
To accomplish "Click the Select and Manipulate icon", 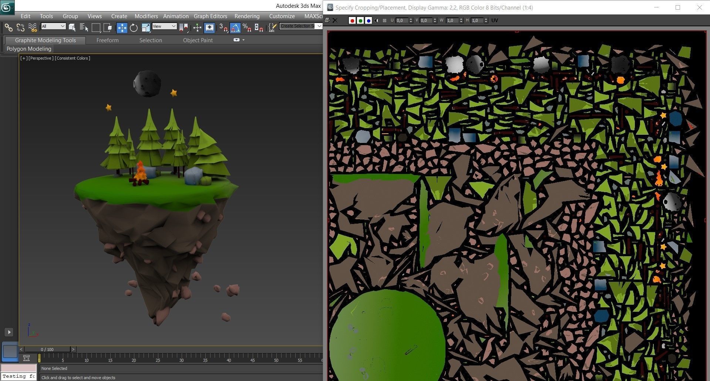I will tap(197, 27).
